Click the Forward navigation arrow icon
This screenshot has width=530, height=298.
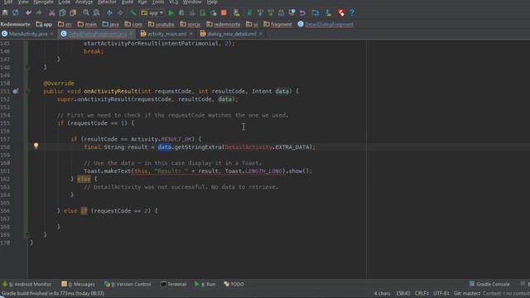(120, 13)
